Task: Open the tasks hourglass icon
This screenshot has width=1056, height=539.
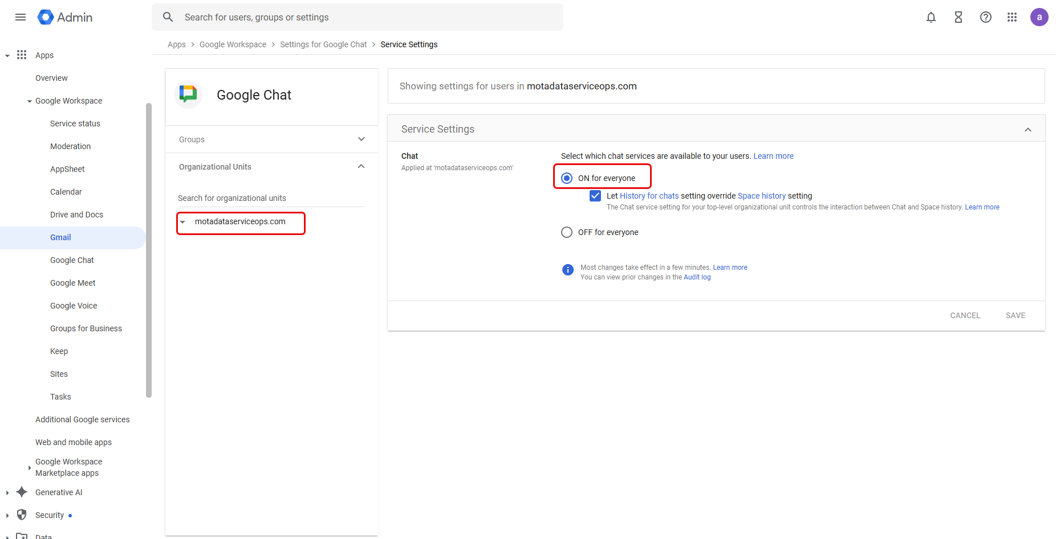Action: 958,17
